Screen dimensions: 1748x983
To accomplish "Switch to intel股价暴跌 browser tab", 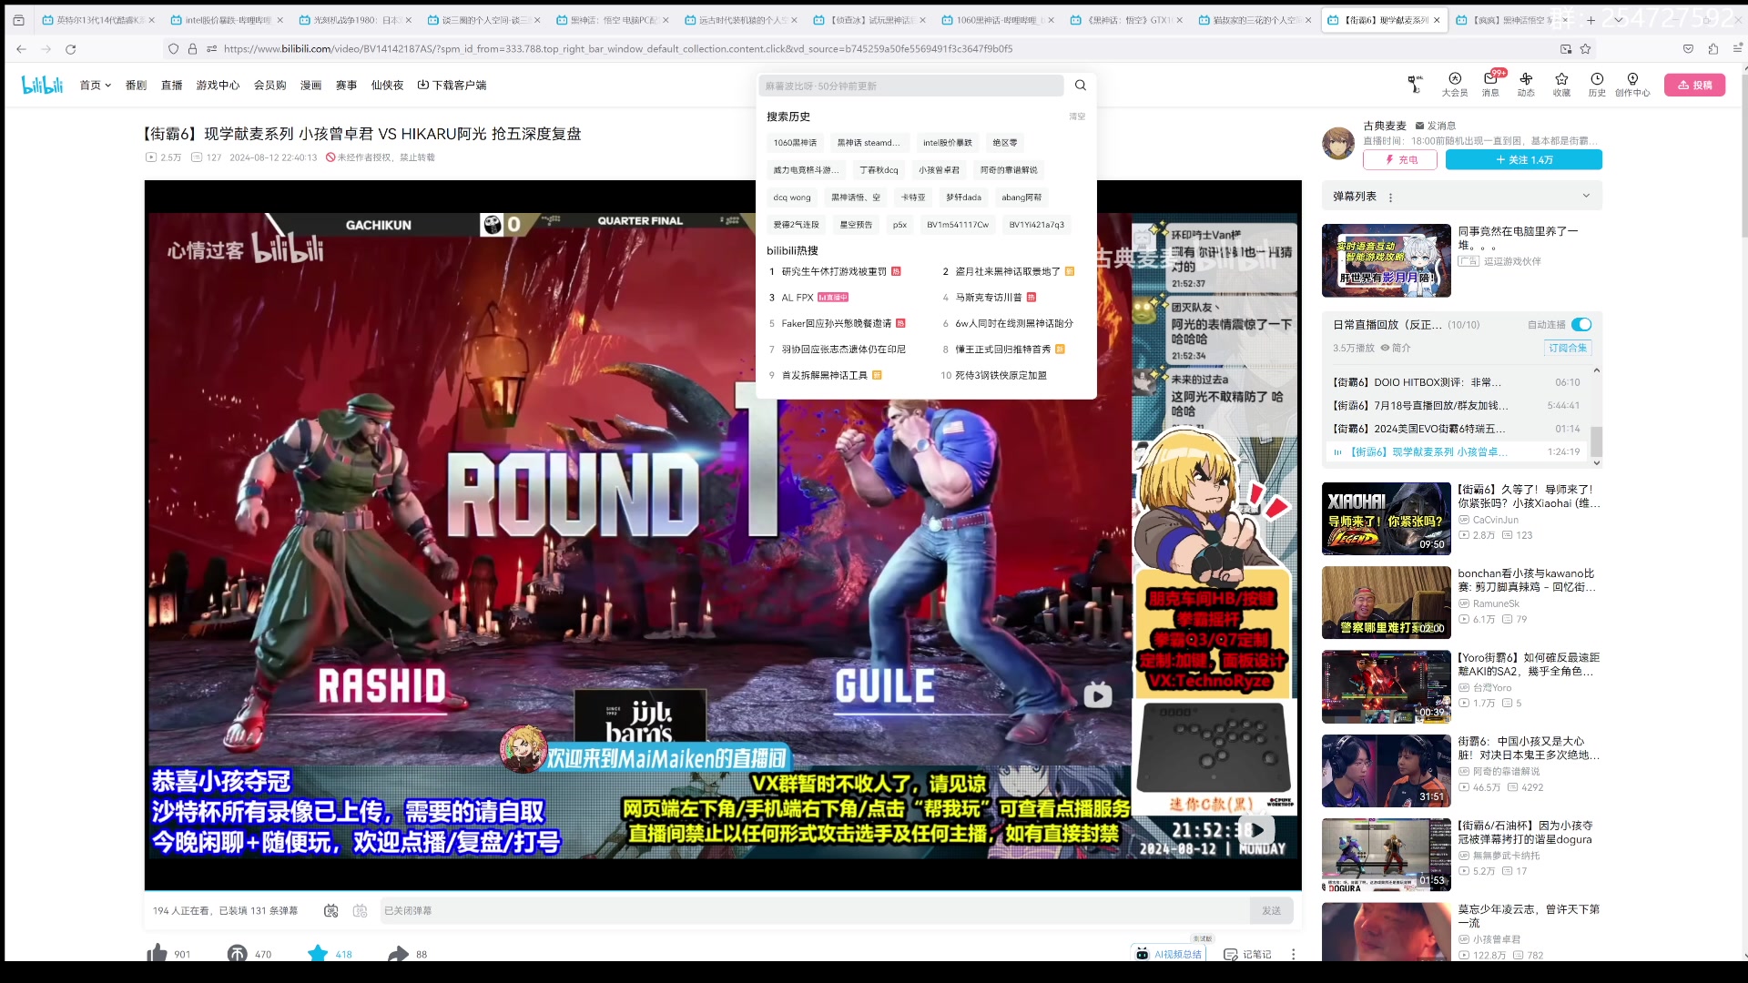I will click(x=226, y=20).
